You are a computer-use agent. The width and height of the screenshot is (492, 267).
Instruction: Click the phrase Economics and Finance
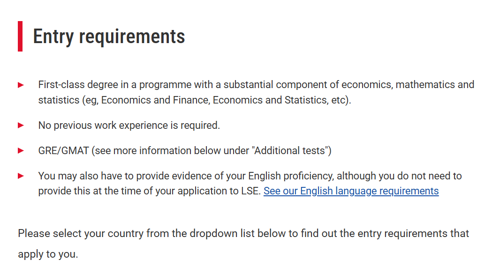[x=155, y=100]
